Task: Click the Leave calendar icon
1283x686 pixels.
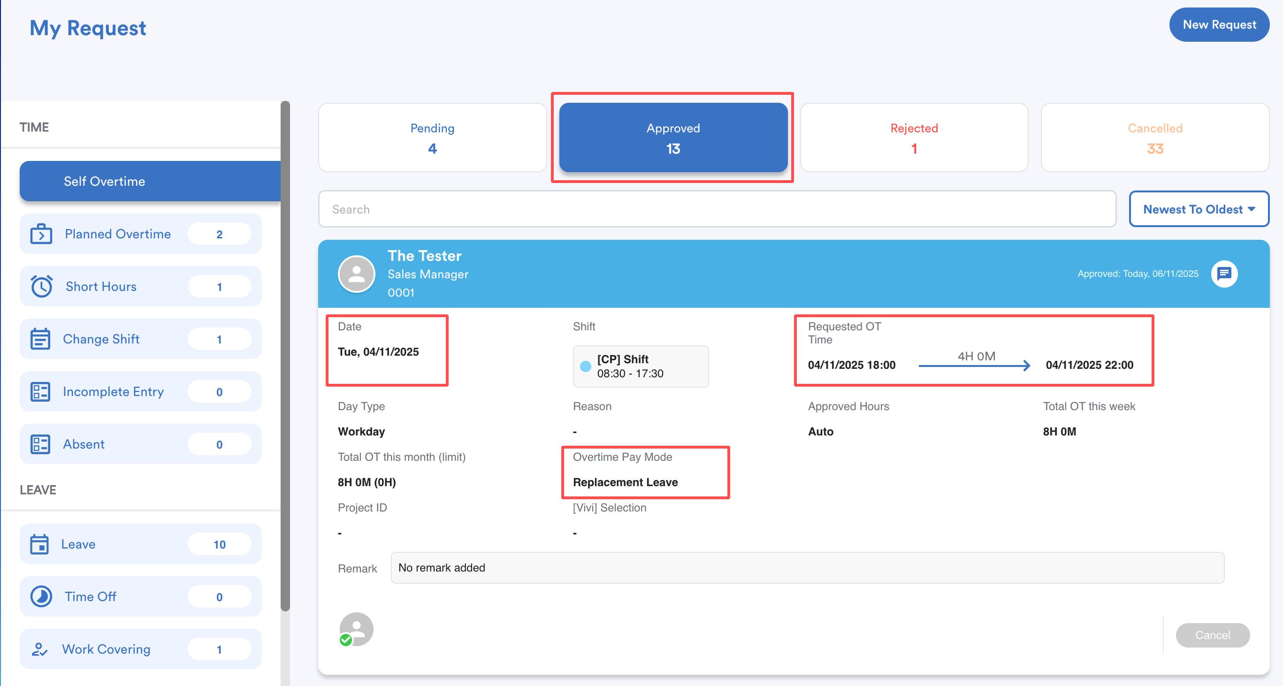Action: [x=39, y=544]
